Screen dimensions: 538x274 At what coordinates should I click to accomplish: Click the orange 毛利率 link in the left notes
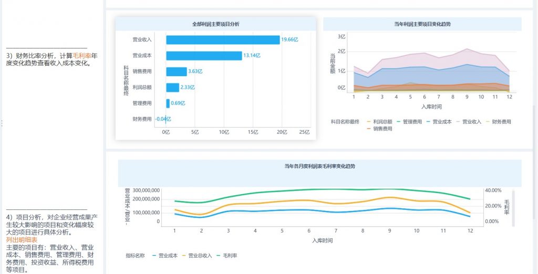click(81, 56)
